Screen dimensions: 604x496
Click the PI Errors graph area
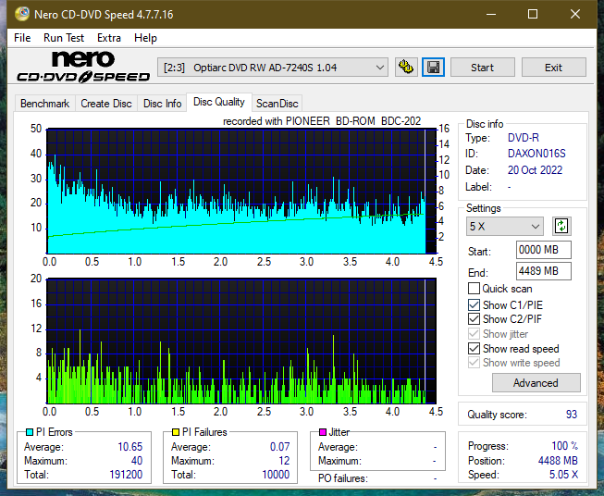(x=241, y=191)
